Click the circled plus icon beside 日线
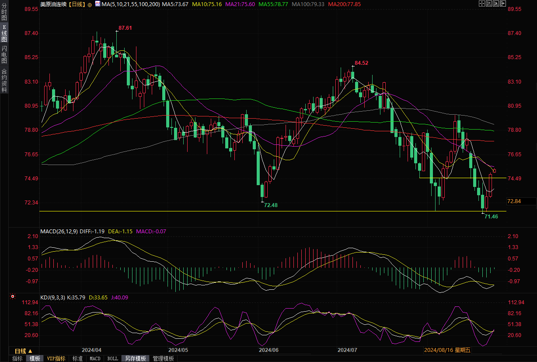 click(90, 4)
